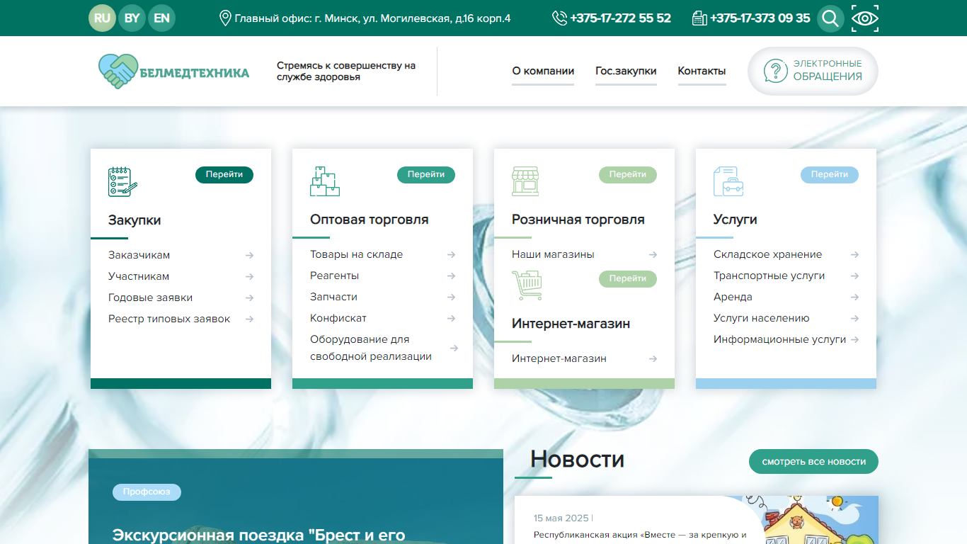Switch language to RU

point(102,18)
